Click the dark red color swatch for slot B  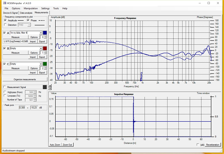tap(45, 48)
